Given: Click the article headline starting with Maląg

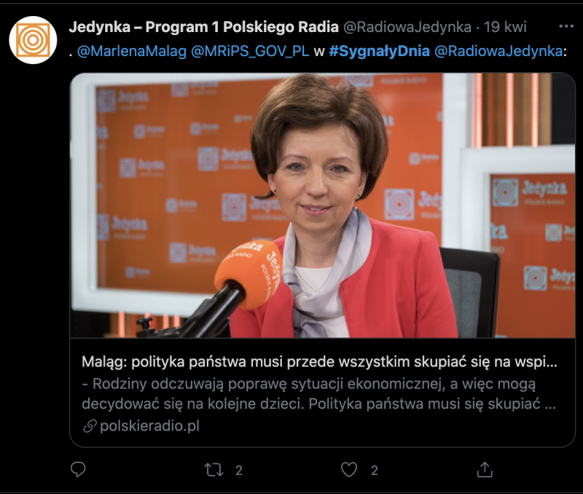Looking at the screenshot, I should tap(319, 361).
